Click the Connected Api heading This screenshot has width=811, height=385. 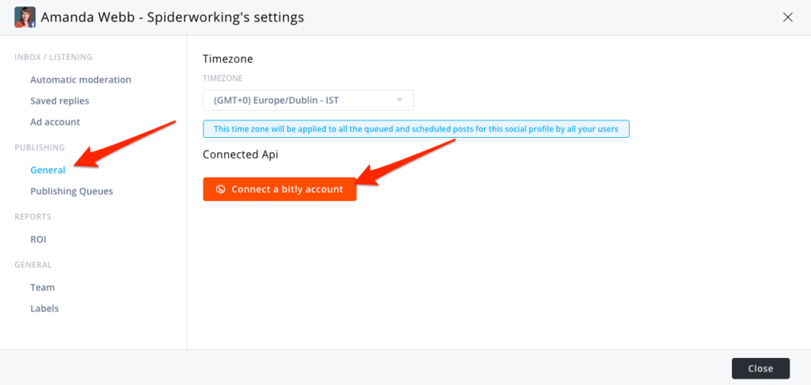coord(240,154)
